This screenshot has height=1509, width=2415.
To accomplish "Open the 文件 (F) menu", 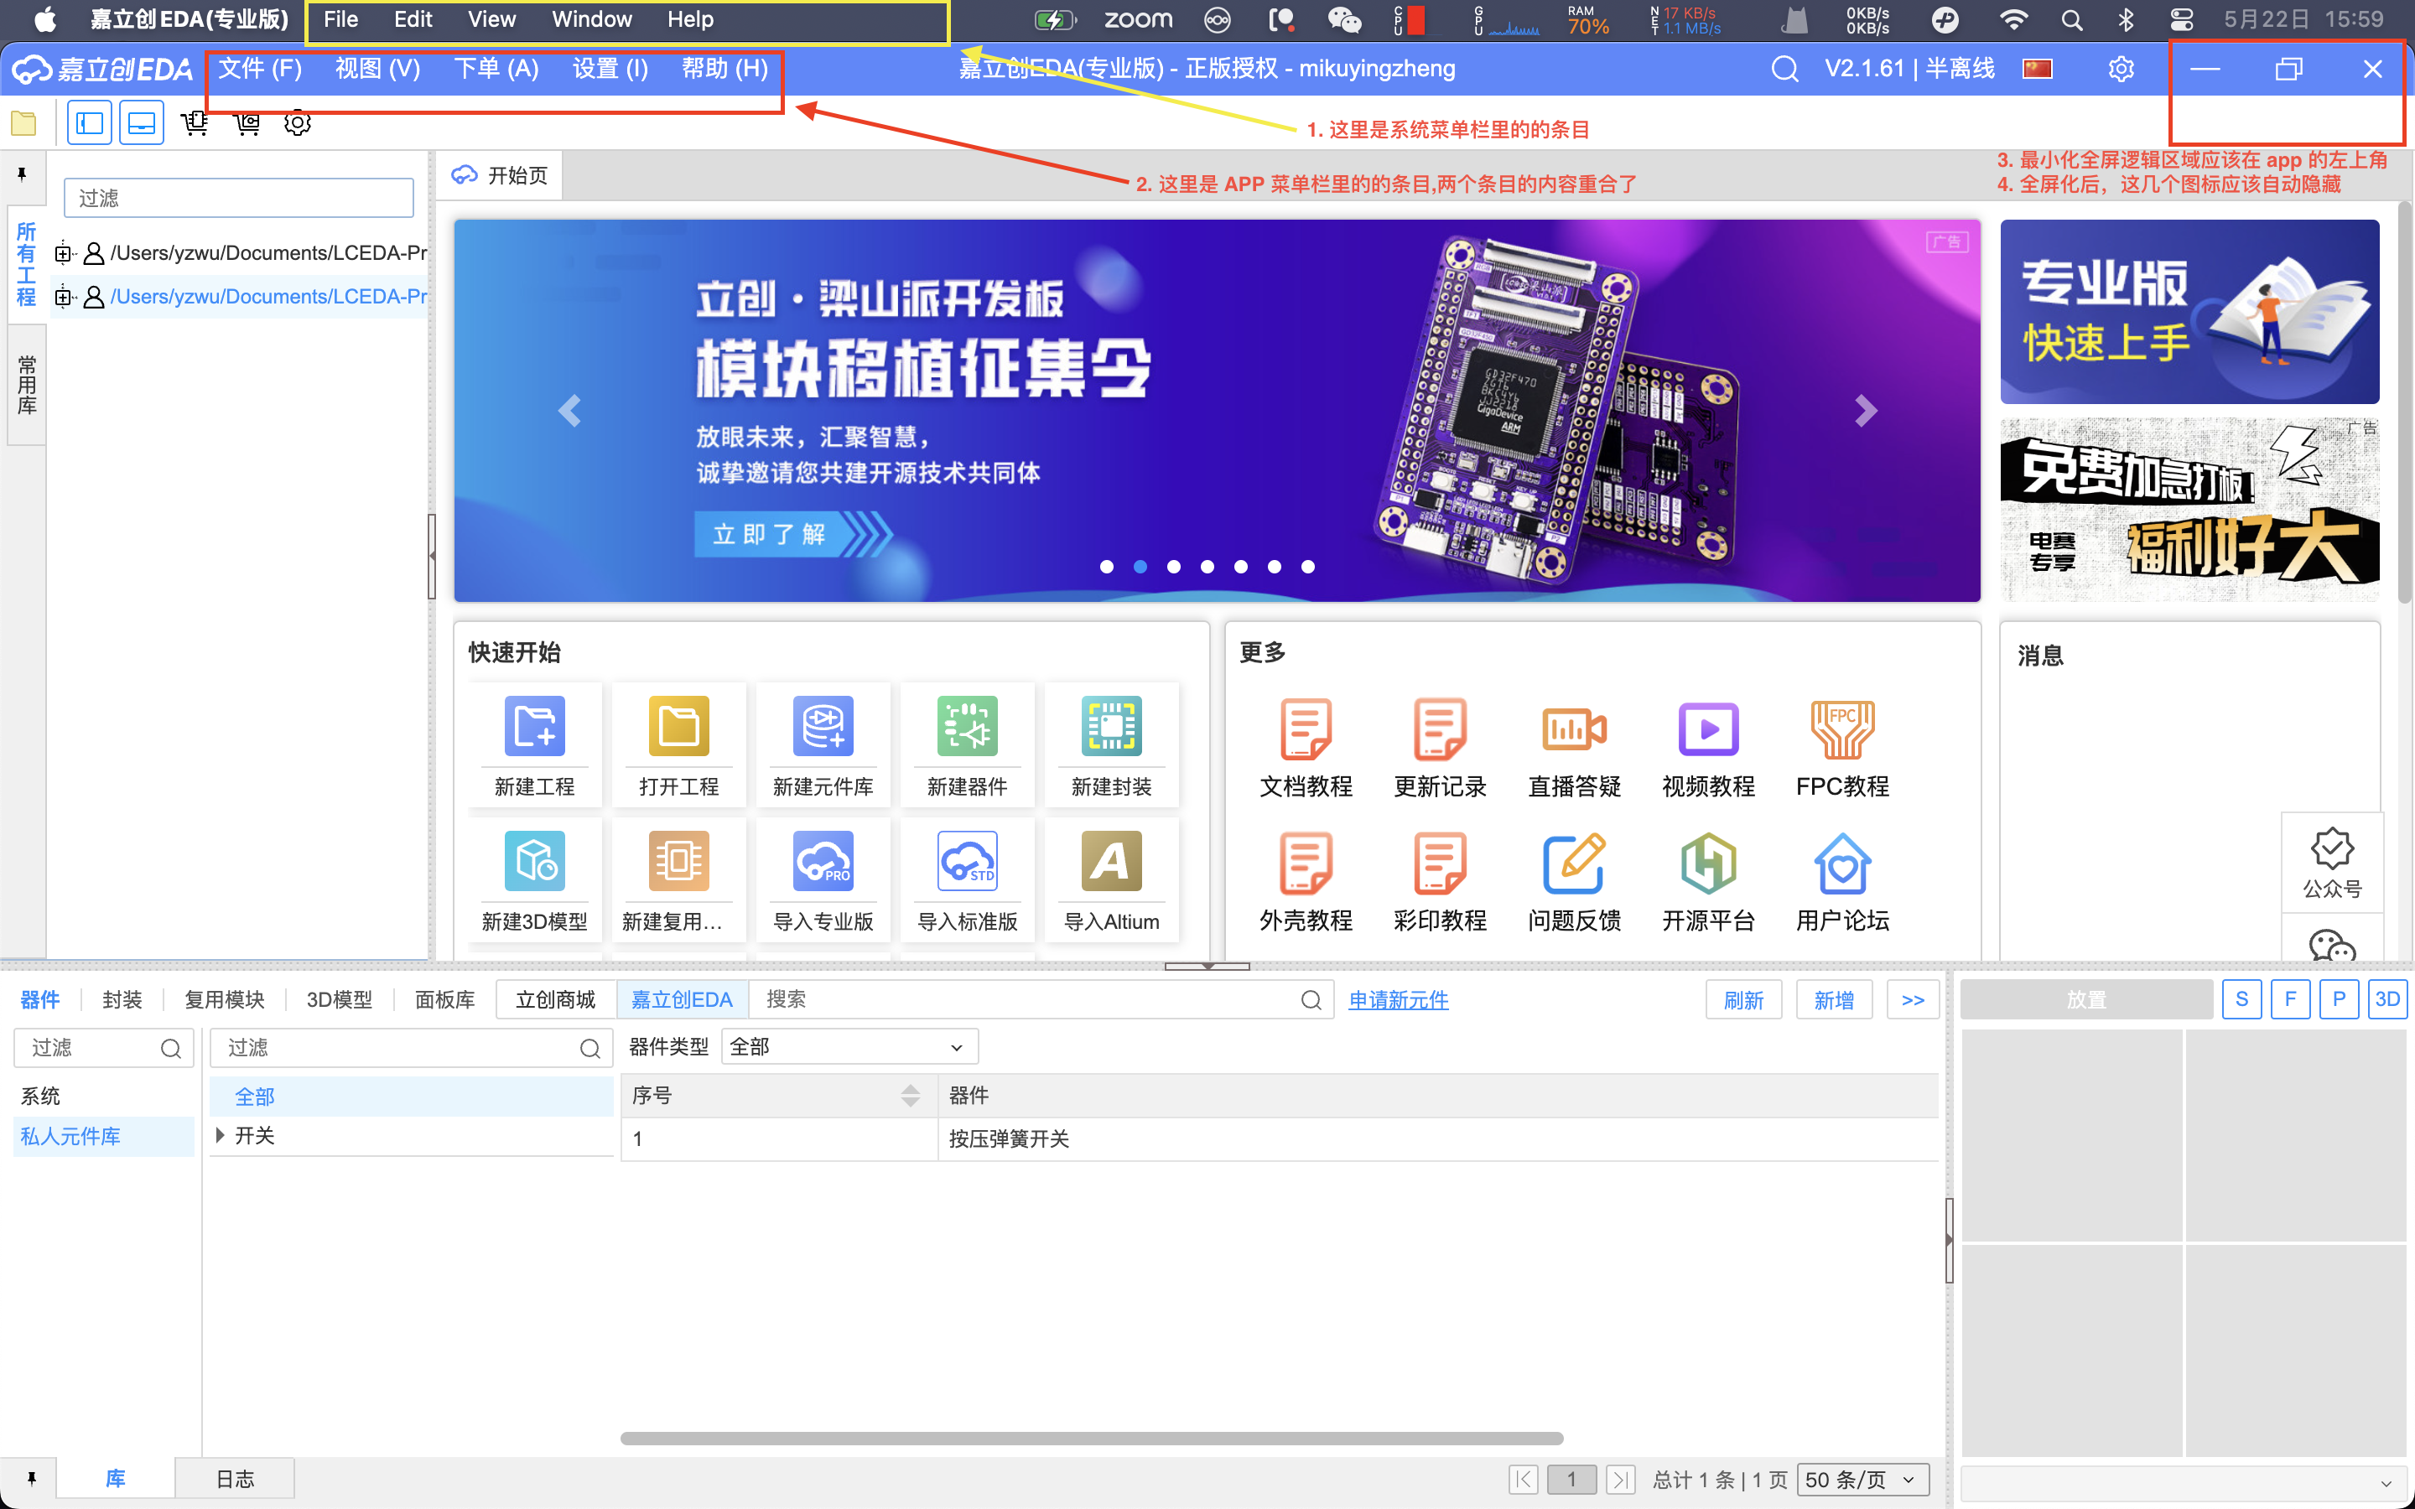I will tap(259, 69).
